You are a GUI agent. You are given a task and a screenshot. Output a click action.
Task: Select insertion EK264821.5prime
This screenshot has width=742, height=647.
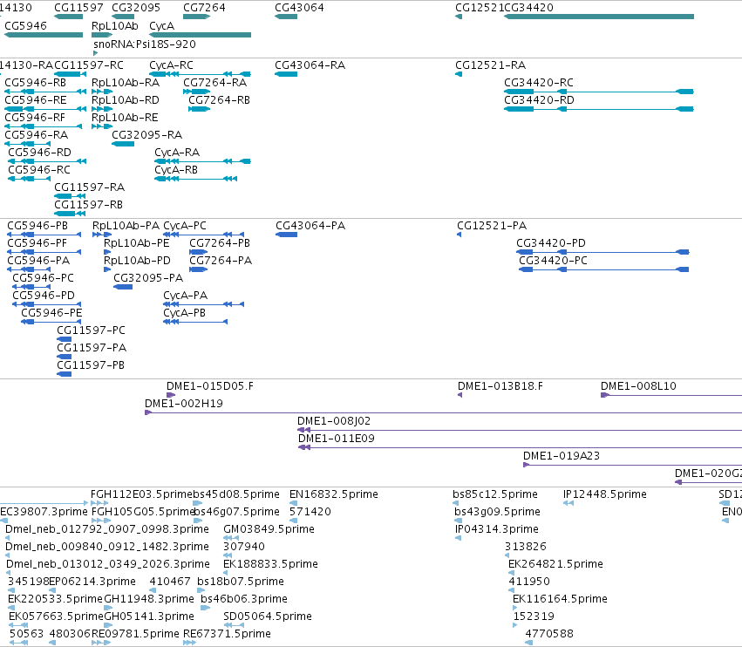555,564
